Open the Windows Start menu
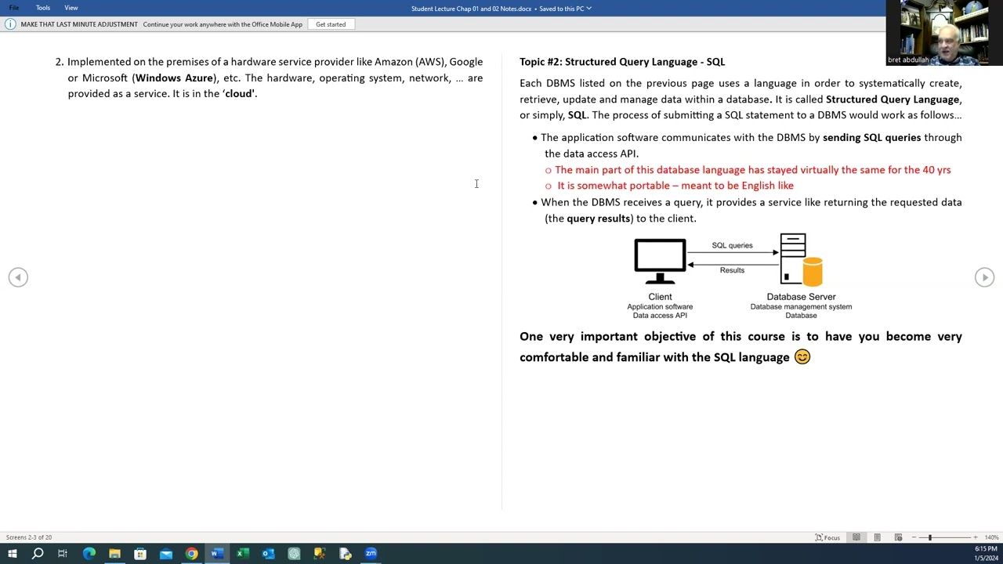Viewport: 1003px width, 564px height. pos(12,554)
